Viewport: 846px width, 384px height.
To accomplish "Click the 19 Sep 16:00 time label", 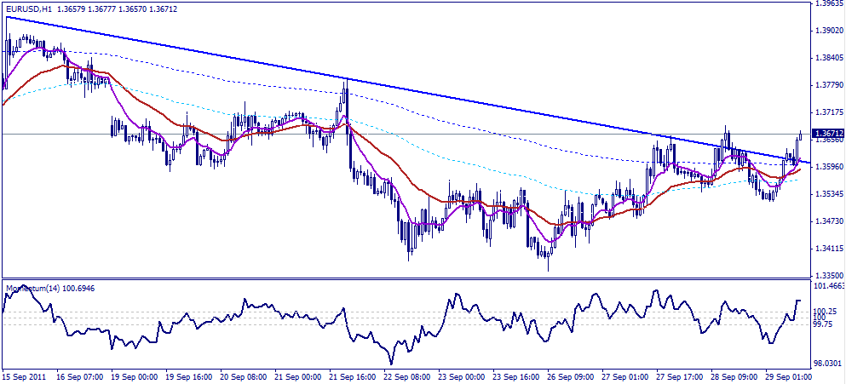I will 187,375.
